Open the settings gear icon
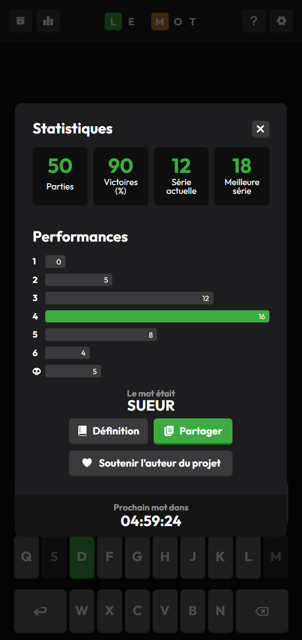Image resolution: width=302 pixels, height=640 pixels. (282, 21)
